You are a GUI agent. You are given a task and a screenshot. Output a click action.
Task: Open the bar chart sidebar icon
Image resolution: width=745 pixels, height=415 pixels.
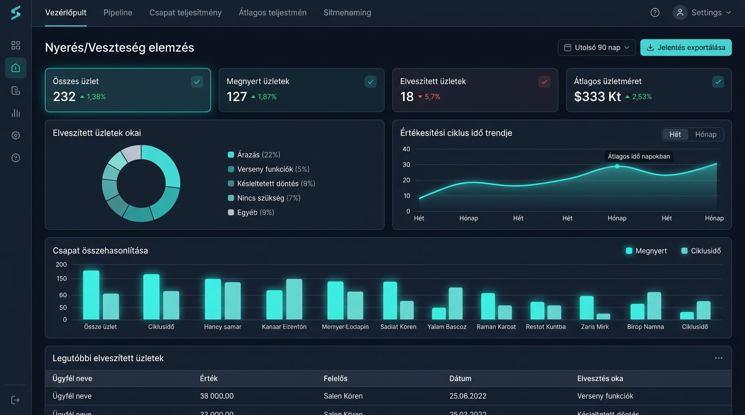(16, 113)
